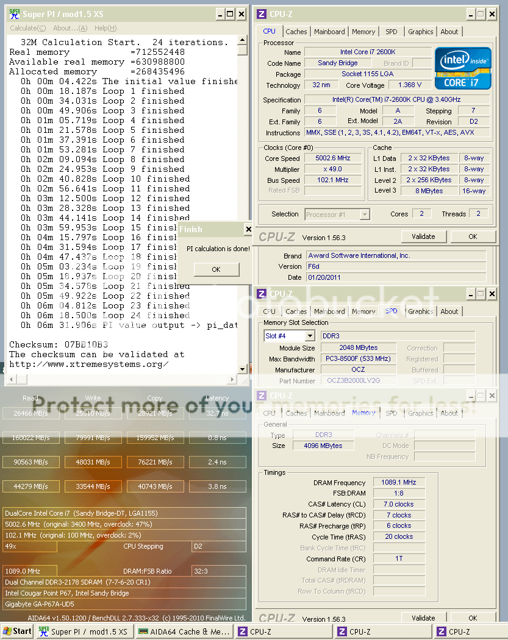508x640 pixels.
Task: Switch to the Memory tab in the top CPU-Z window
Action: coord(363,32)
